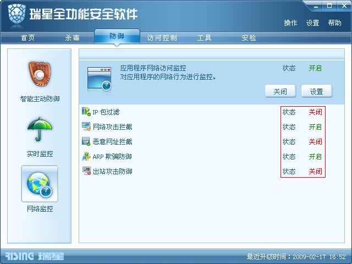Viewport: 352px width, 264px height.
Task: Click the 关闭 status of 恶意网址拦截
Action: tap(315, 142)
